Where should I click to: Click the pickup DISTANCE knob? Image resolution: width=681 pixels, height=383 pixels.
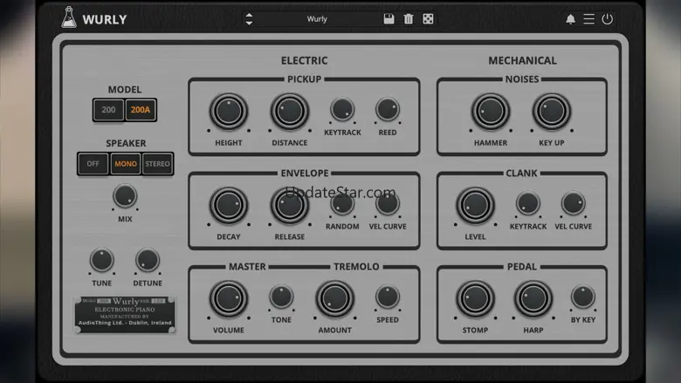coord(290,112)
